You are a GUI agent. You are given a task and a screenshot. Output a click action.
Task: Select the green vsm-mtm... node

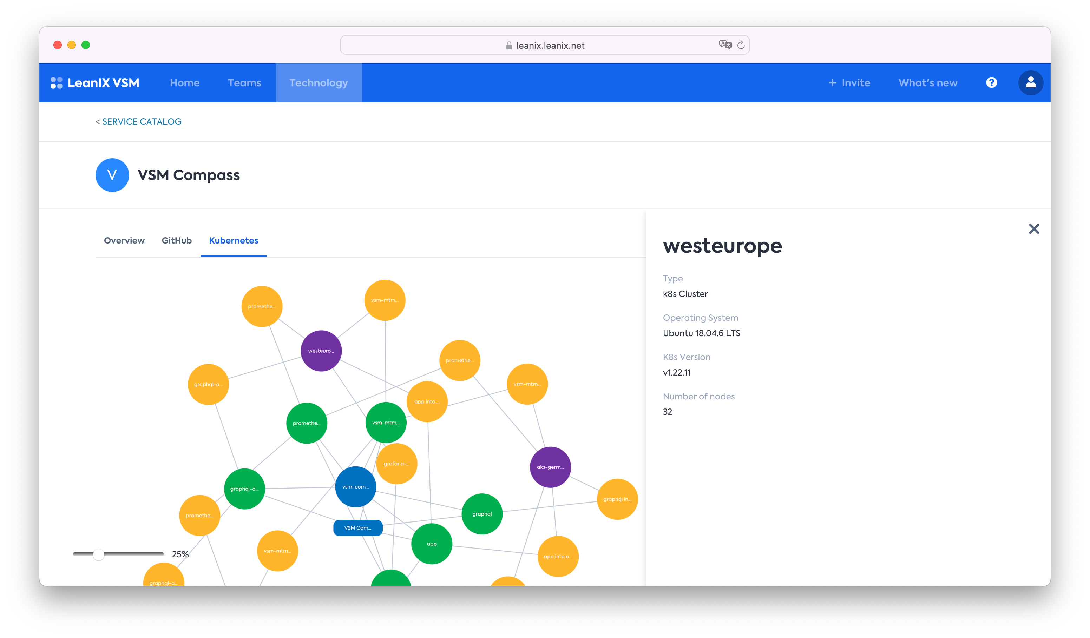(386, 423)
